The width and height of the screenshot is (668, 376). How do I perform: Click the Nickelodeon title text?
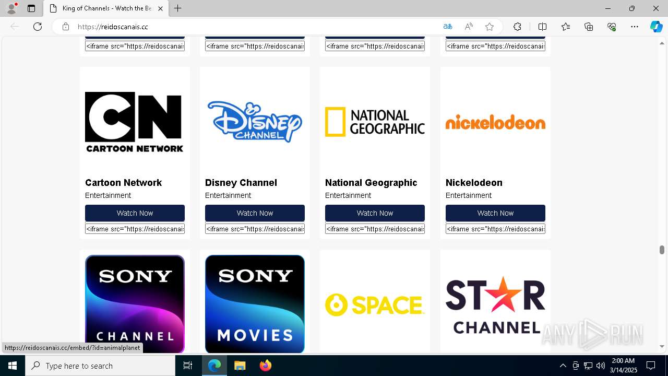(474, 183)
